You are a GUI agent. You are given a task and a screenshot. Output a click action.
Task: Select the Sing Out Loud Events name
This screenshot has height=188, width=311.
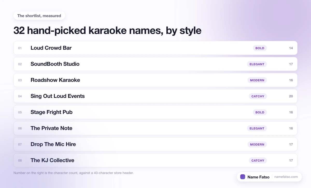click(x=58, y=96)
